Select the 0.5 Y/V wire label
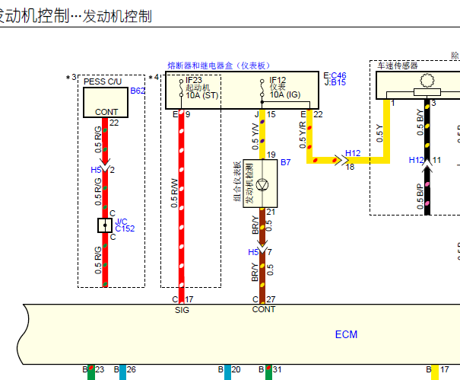 pos(255,136)
